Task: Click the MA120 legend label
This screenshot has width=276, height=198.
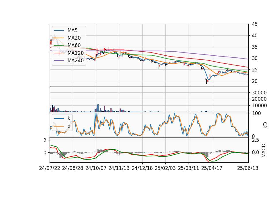Action: pos(76,53)
